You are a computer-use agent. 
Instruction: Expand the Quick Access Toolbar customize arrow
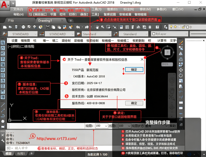click(x=13, y=4)
